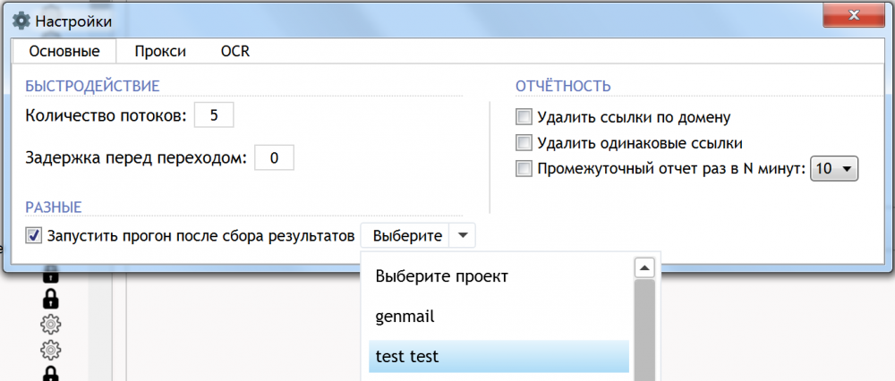This screenshot has width=895, height=381.
Task: Click the Выберите project dropdown arrow
Action: [463, 235]
